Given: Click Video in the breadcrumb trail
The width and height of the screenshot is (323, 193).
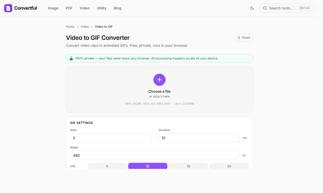Looking at the screenshot, I should 85,27.
